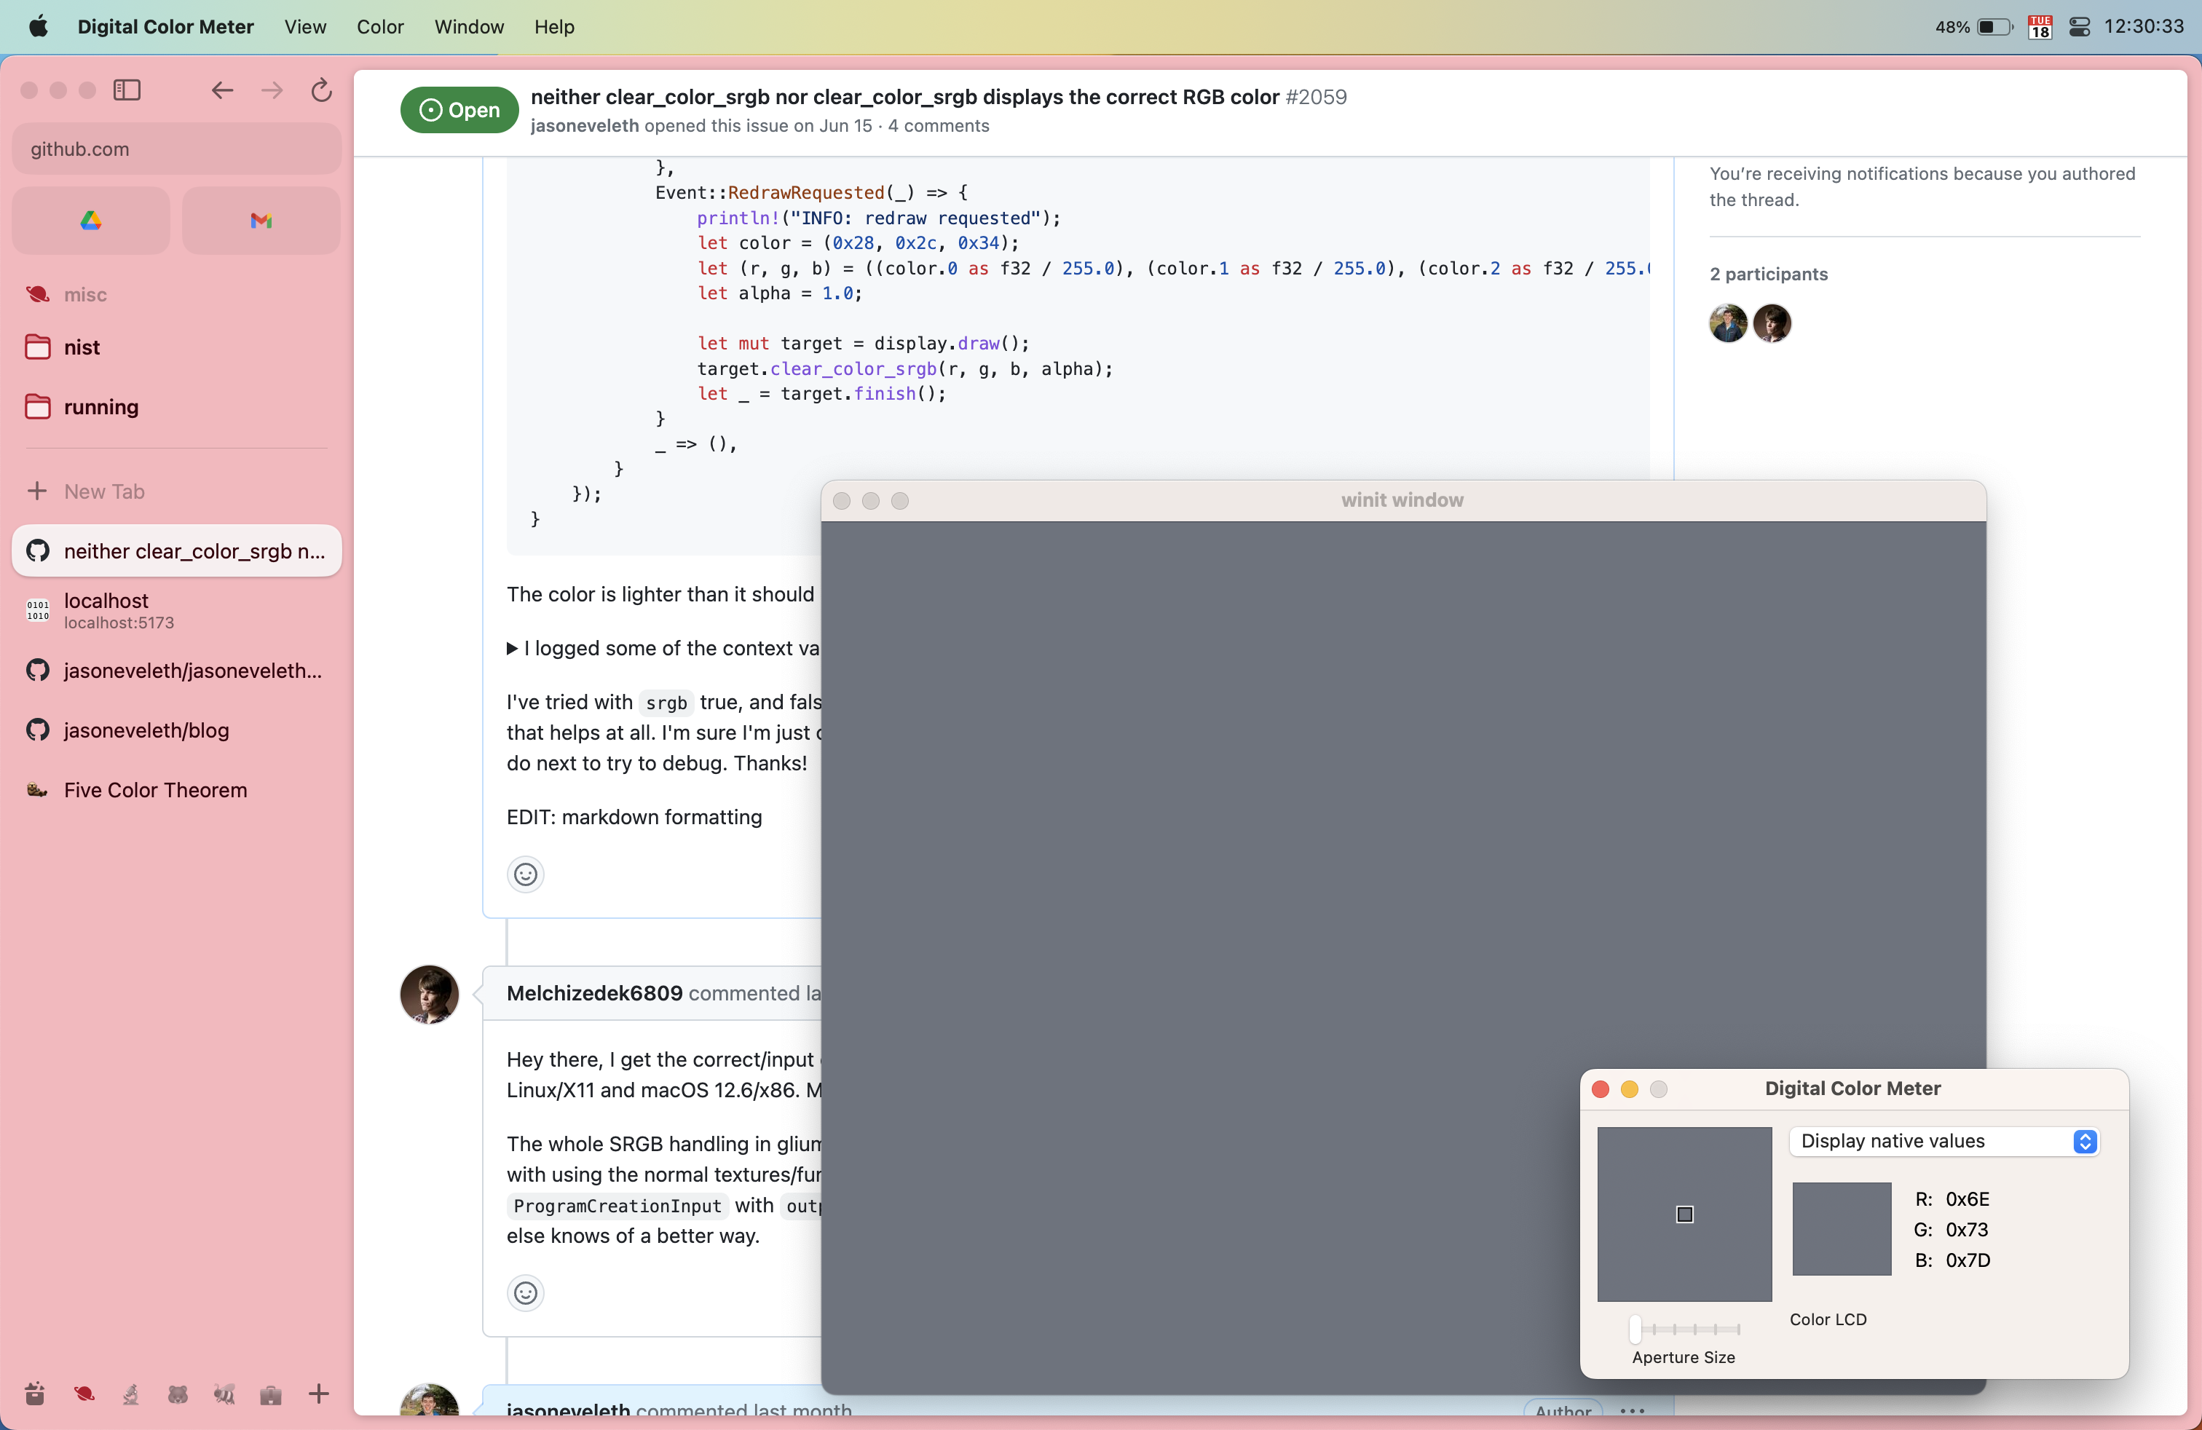Open the Color menu
The height and width of the screenshot is (1430, 2202).
click(x=380, y=27)
